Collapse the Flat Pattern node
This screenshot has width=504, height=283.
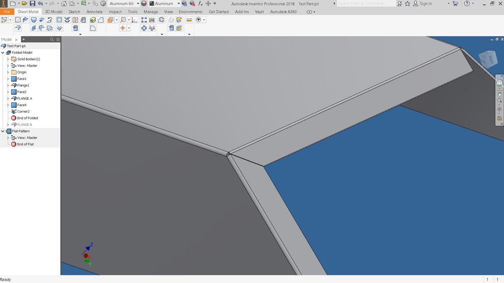(x=3, y=131)
